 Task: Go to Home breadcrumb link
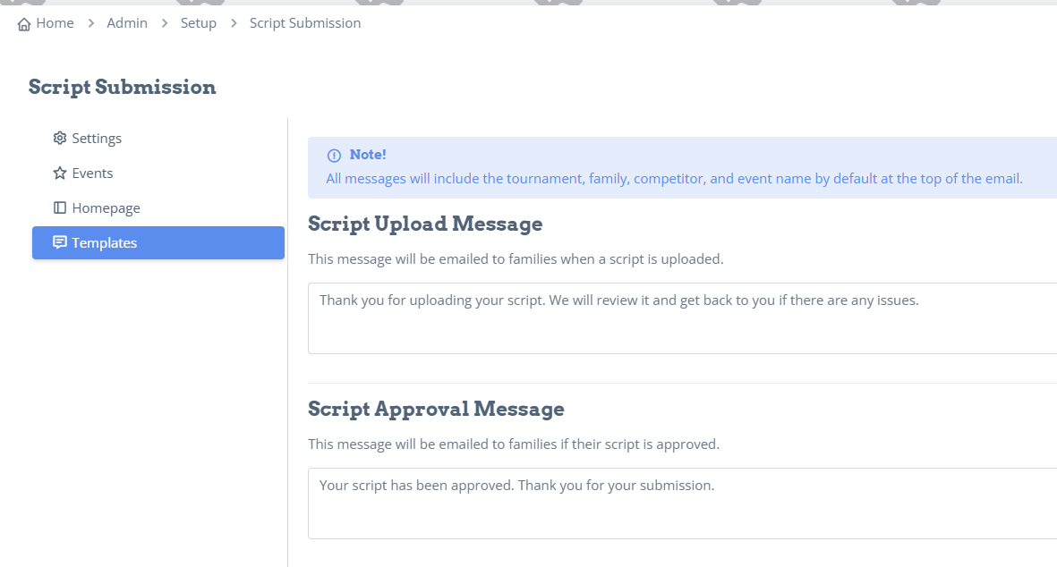[x=55, y=23]
